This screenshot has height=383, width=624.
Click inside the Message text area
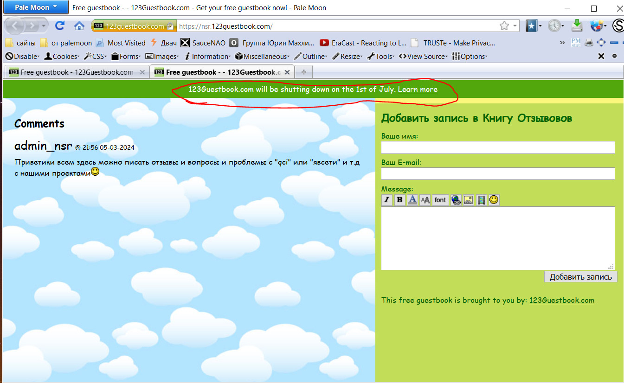[498, 238]
